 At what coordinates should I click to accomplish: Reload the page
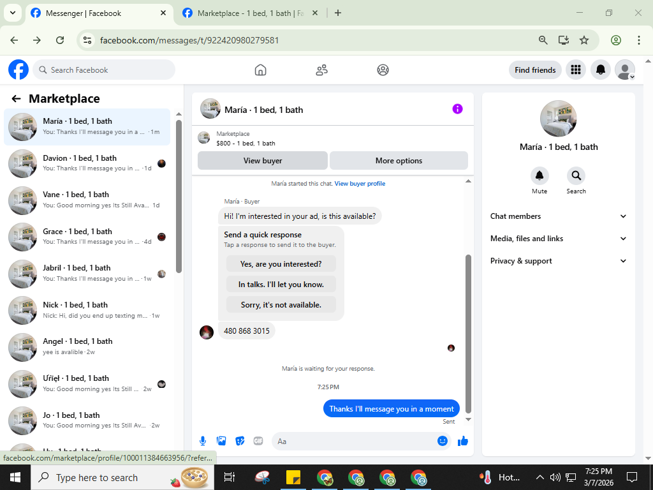[x=60, y=40]
